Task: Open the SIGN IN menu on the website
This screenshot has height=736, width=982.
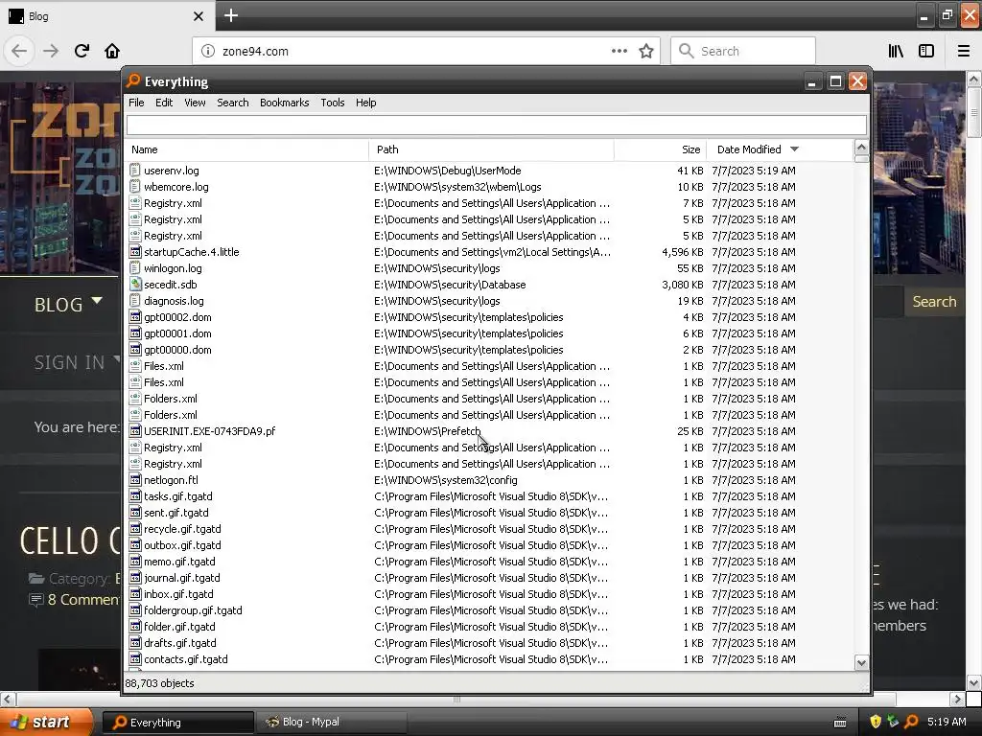Action: point(77,361)
